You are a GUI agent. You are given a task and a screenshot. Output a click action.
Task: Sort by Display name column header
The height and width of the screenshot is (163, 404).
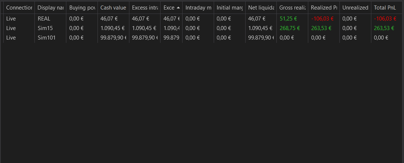tap(51, 8)
